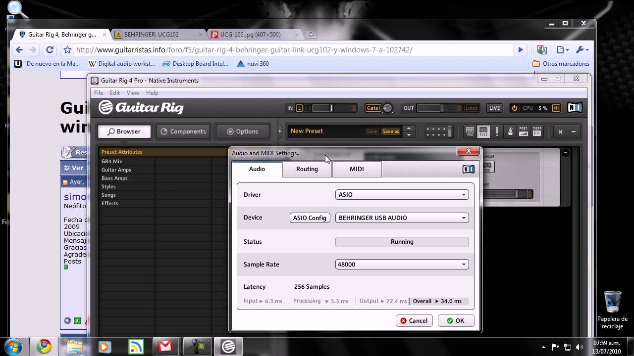The width and height of the screenshot is (634, 356).
Task: Bookmark page with star icon
Action: pyautogui.click(x=67, y=50)
